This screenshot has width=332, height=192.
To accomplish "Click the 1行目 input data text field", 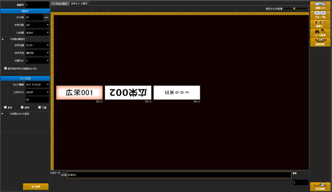I will tap(179, 175).
